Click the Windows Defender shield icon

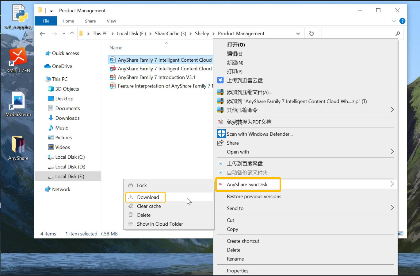[x=221, y=134]
